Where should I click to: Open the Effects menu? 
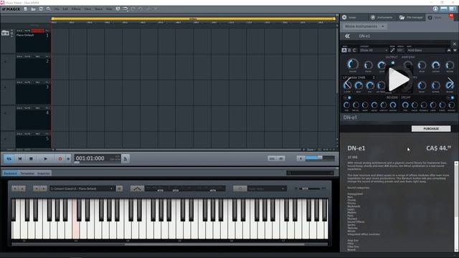[x=76, y=9]
